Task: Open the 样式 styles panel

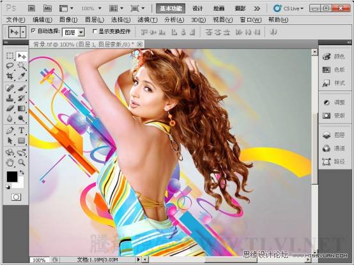Action: (334, 83)
